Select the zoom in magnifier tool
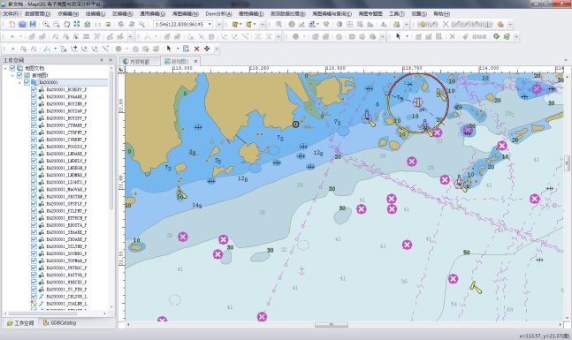The image size is (572, 340). point(46,25)
